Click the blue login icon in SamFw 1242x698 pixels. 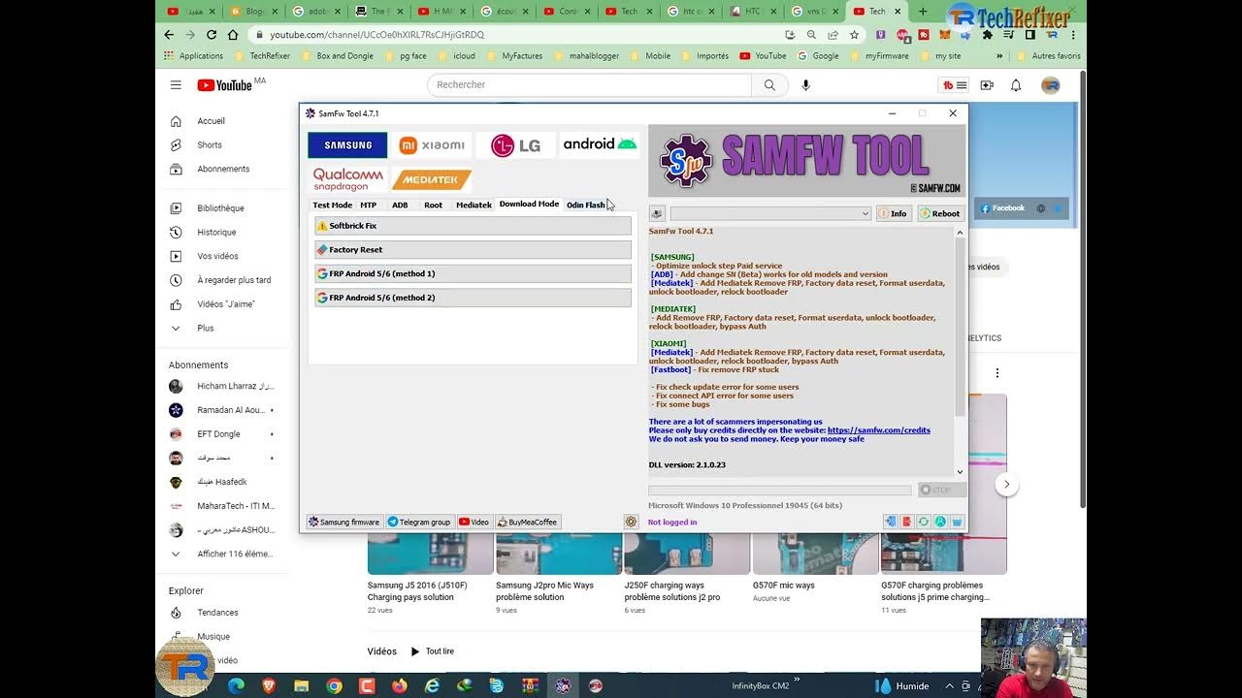pos(890,522)
